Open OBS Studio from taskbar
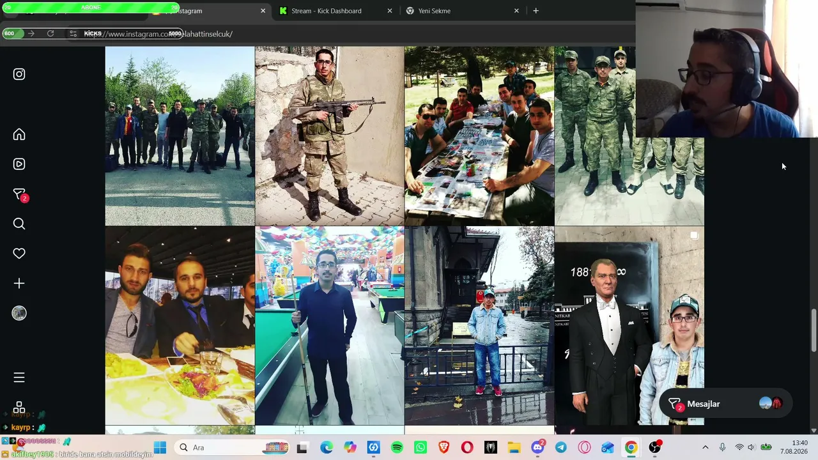The height and width of the screenshot is (460, 818). [x=654, y=448]
